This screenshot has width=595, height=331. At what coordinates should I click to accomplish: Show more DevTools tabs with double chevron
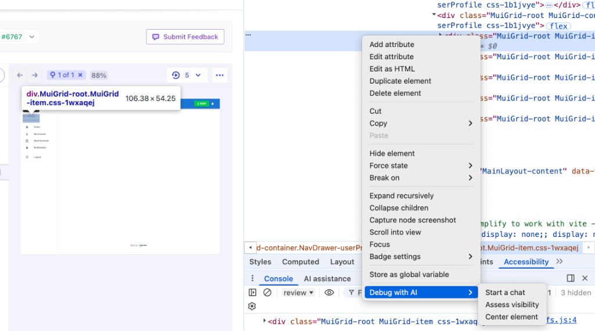pos(560,261)
